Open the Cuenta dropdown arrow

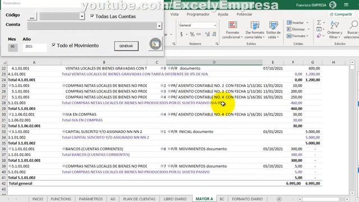coord(159,26)
